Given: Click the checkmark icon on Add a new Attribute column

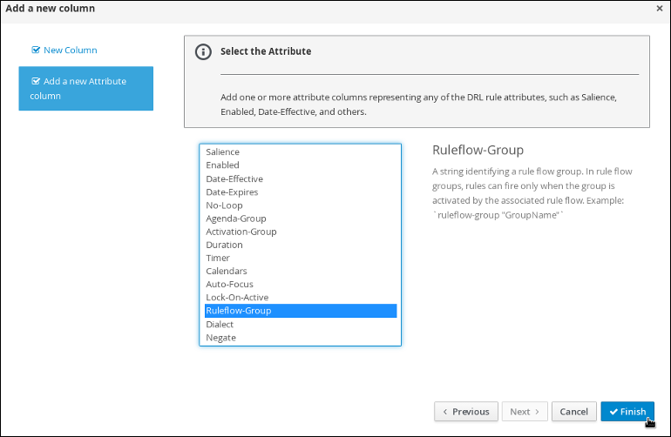Looking at the screenshot, I should (36, 81).
